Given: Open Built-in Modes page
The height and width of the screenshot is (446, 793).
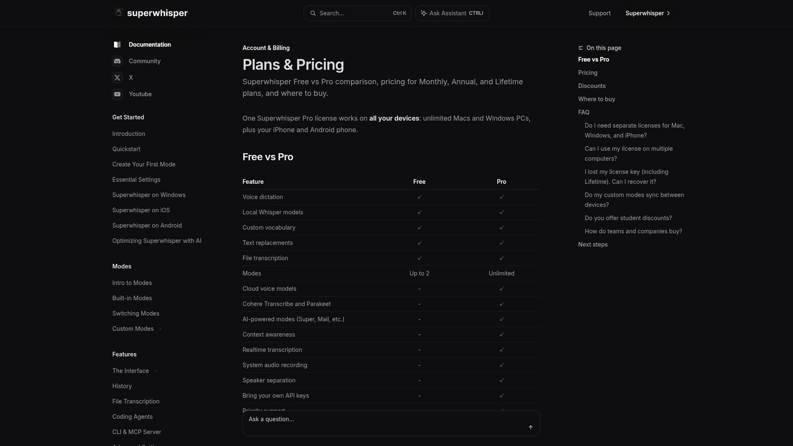Looking at the screenshot, I should coord(132,298).
